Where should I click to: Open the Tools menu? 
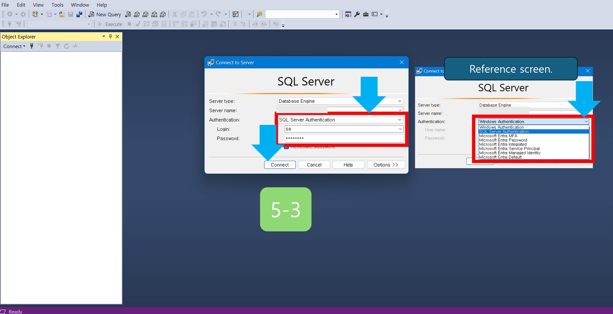pyautogui.click(x=57, y=5)
